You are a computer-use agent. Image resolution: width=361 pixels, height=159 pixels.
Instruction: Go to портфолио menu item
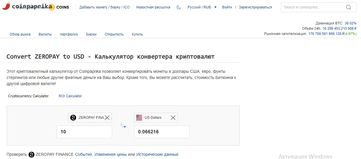pos(69,34)
